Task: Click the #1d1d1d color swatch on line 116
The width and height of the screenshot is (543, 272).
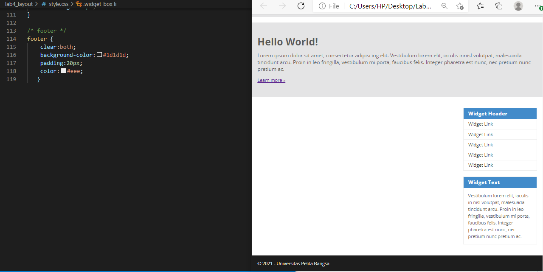Action: coord(99,55)
